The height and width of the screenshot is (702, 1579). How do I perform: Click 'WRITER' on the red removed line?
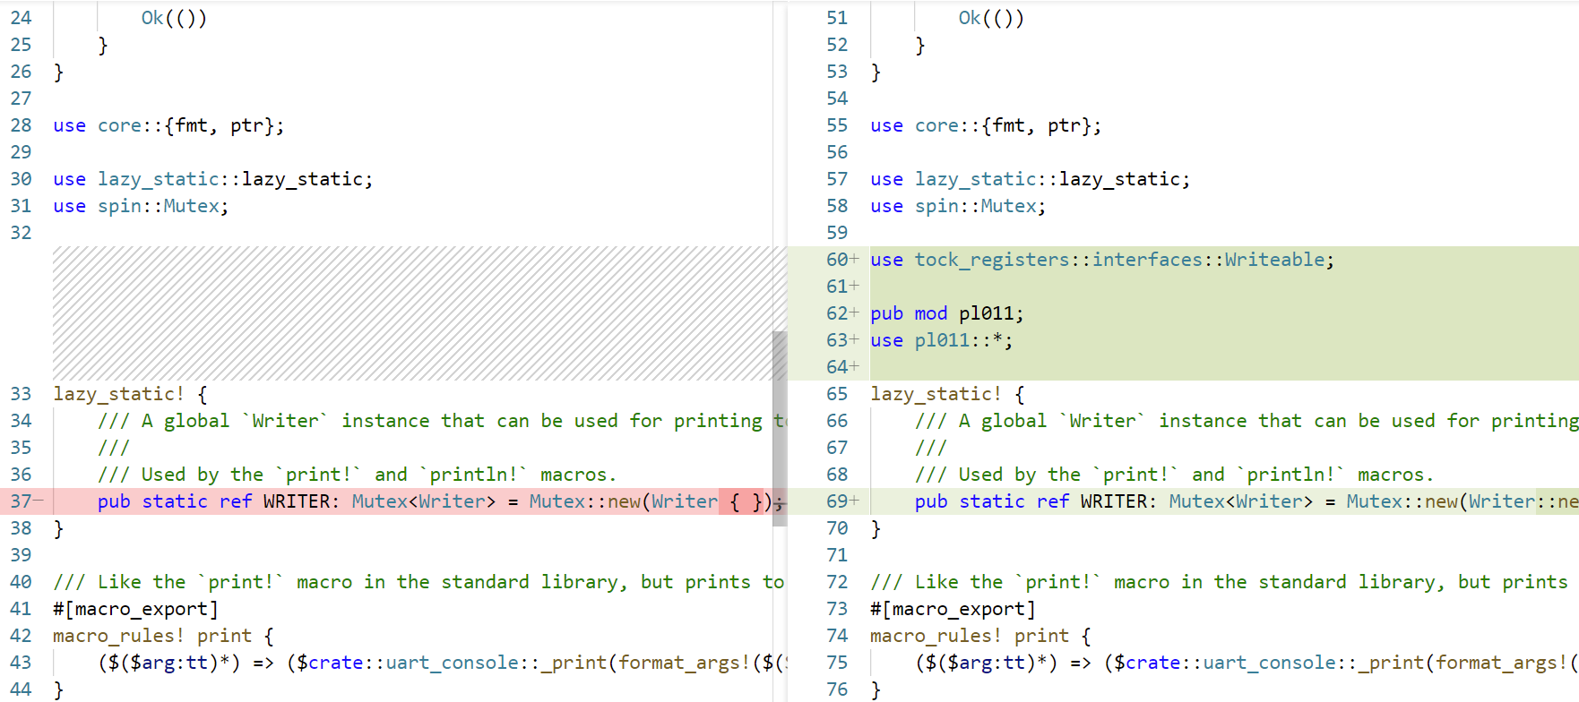(296, 501)
